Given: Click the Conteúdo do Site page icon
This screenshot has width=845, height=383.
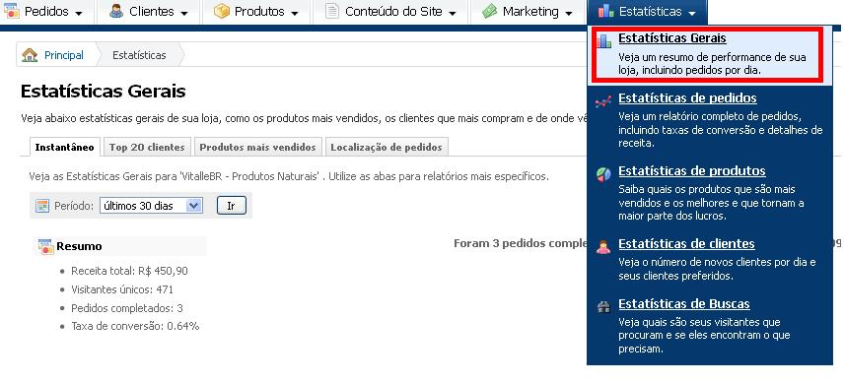Looking at the screenshot, I should (332, 11).
